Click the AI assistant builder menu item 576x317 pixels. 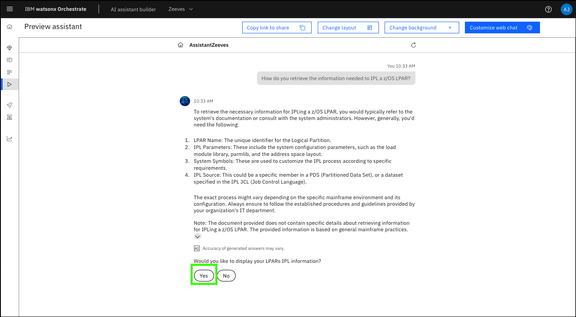click(133, 9)
